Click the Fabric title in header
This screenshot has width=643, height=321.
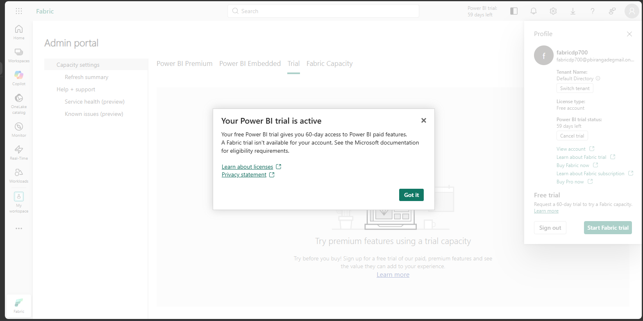point(45,11)
